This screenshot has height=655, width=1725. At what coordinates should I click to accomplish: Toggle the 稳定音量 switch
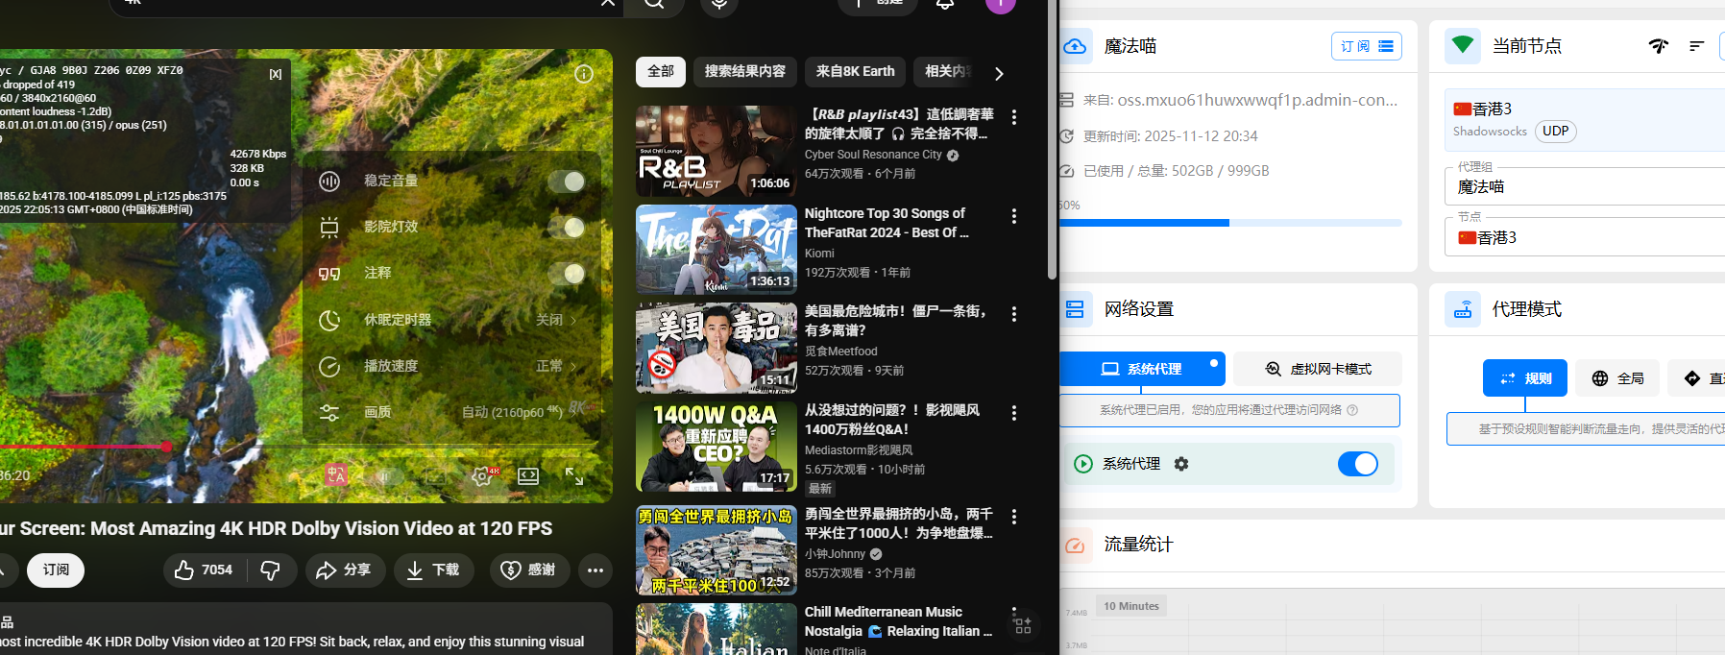click(x=566, y=182)
